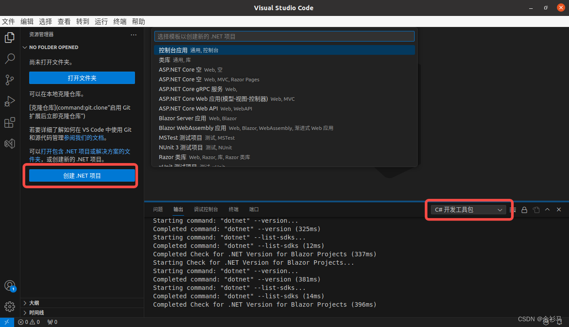Viewport: 569px width, 327px height.
Task: Open the 转到 menu
Action: click(x=83, y=21)
